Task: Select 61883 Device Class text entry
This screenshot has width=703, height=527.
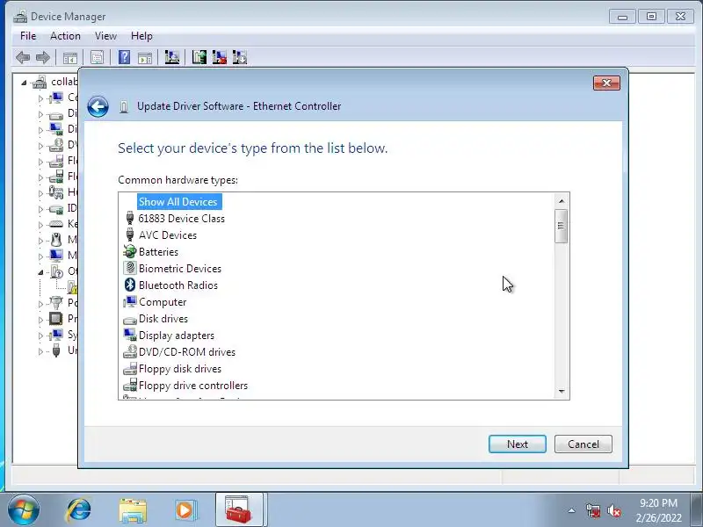Action: 182,218
